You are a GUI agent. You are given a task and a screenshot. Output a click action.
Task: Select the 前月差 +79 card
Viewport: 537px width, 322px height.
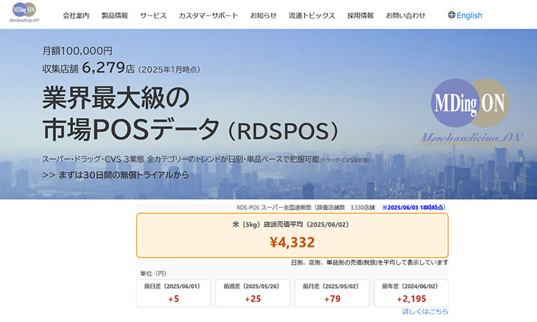[332, 293]
